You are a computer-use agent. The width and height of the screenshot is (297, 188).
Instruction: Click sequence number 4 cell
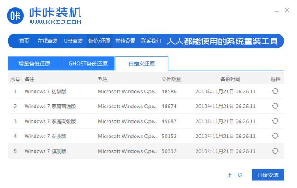point(15,136)
